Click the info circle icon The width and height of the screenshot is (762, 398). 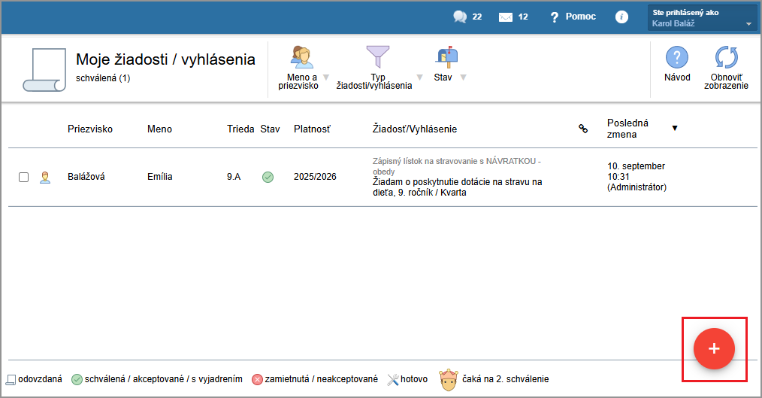pyautogui.click(x=621, y=17)
